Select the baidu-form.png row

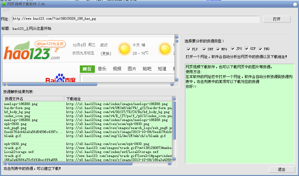point(88,108)
